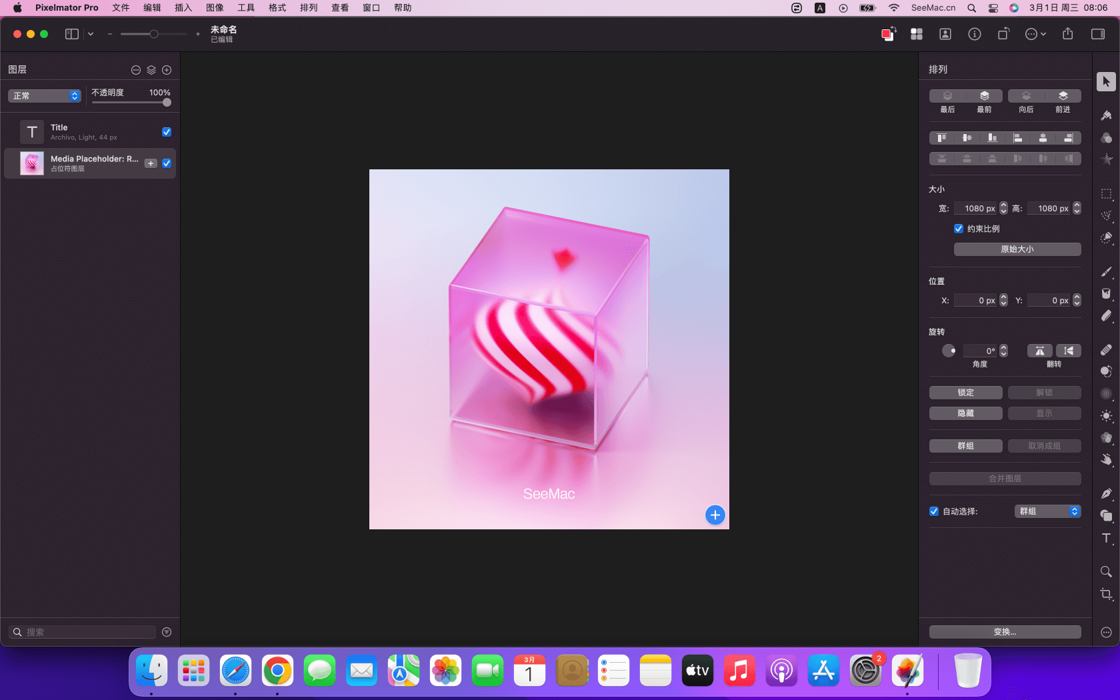Select the Paint brush tool
The width and height of the screenshot is (1120, 700).
1106,271
